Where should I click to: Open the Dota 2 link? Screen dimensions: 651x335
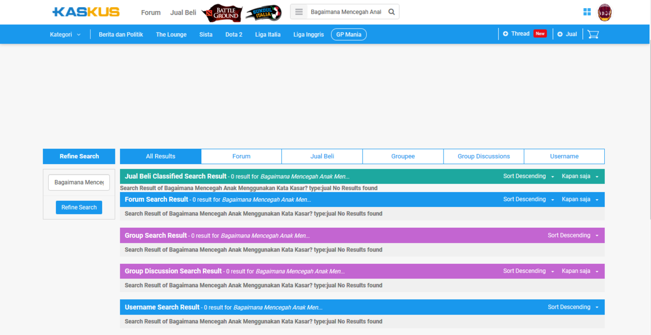point(234,35)
